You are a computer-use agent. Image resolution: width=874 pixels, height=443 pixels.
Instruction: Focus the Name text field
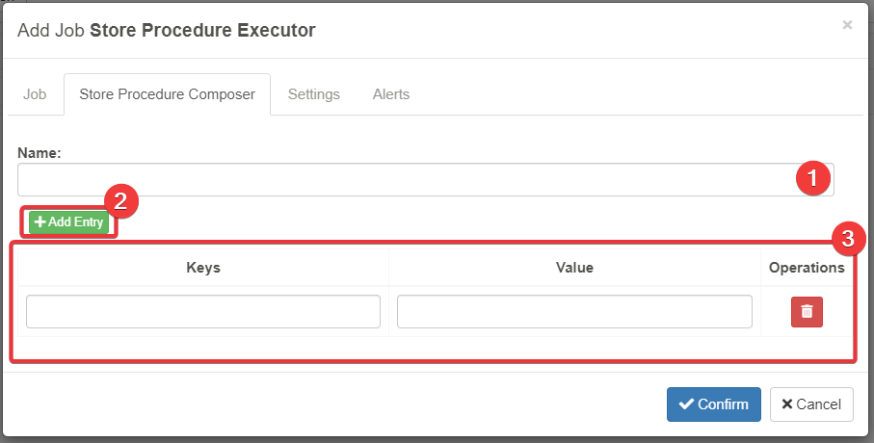pyautogui.click(x=405, y=179)
